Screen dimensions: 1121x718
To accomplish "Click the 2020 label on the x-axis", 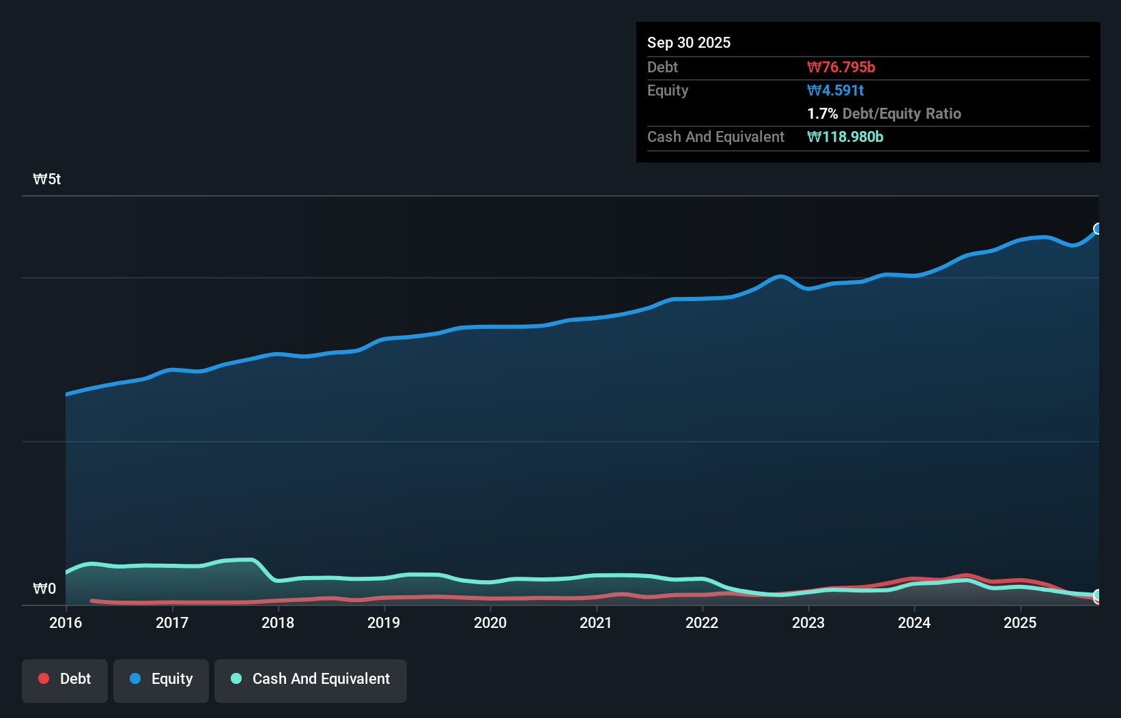I will pyautogui.click(x=491, y=622).
